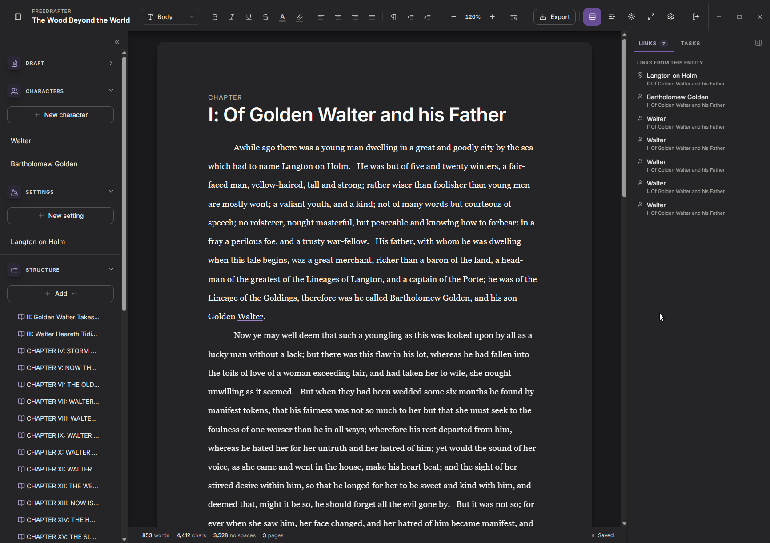
Task: Collapse the right panel icon
Action: pyautogui.click(x=758, y=43)
